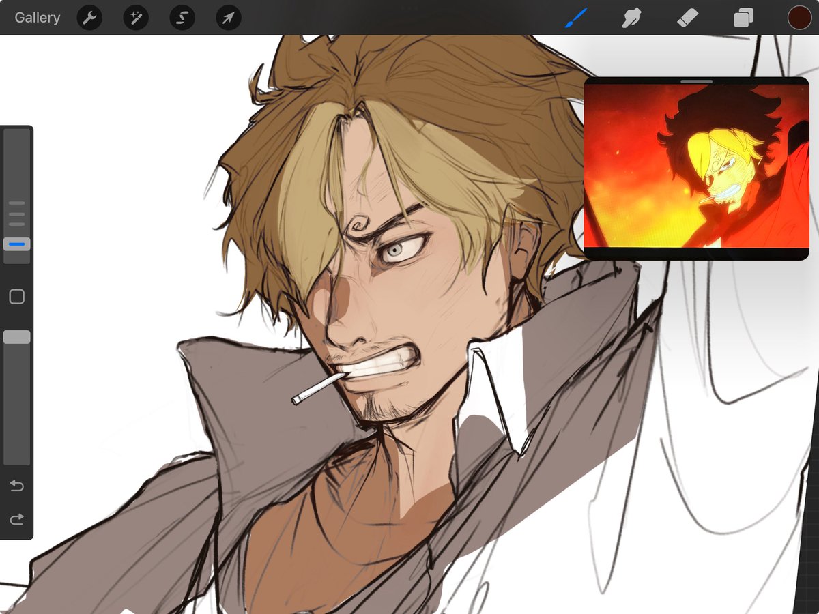Open the Layers panel
This screenshot has width=819, height=614.
(743, 18)
